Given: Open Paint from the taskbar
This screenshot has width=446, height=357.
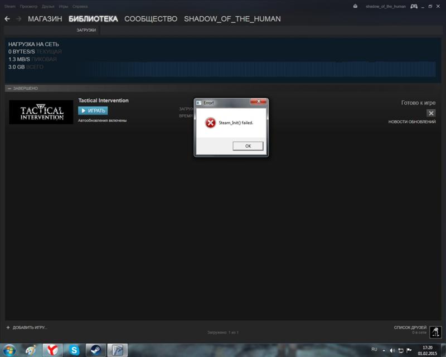Looking at the screenshot, I should click(31, 350).
